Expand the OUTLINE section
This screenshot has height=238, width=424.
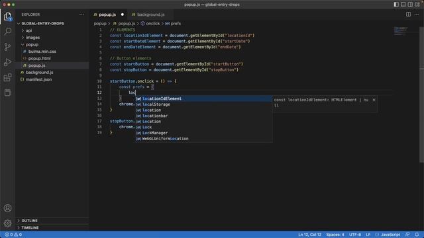click(x=29, y=221)
